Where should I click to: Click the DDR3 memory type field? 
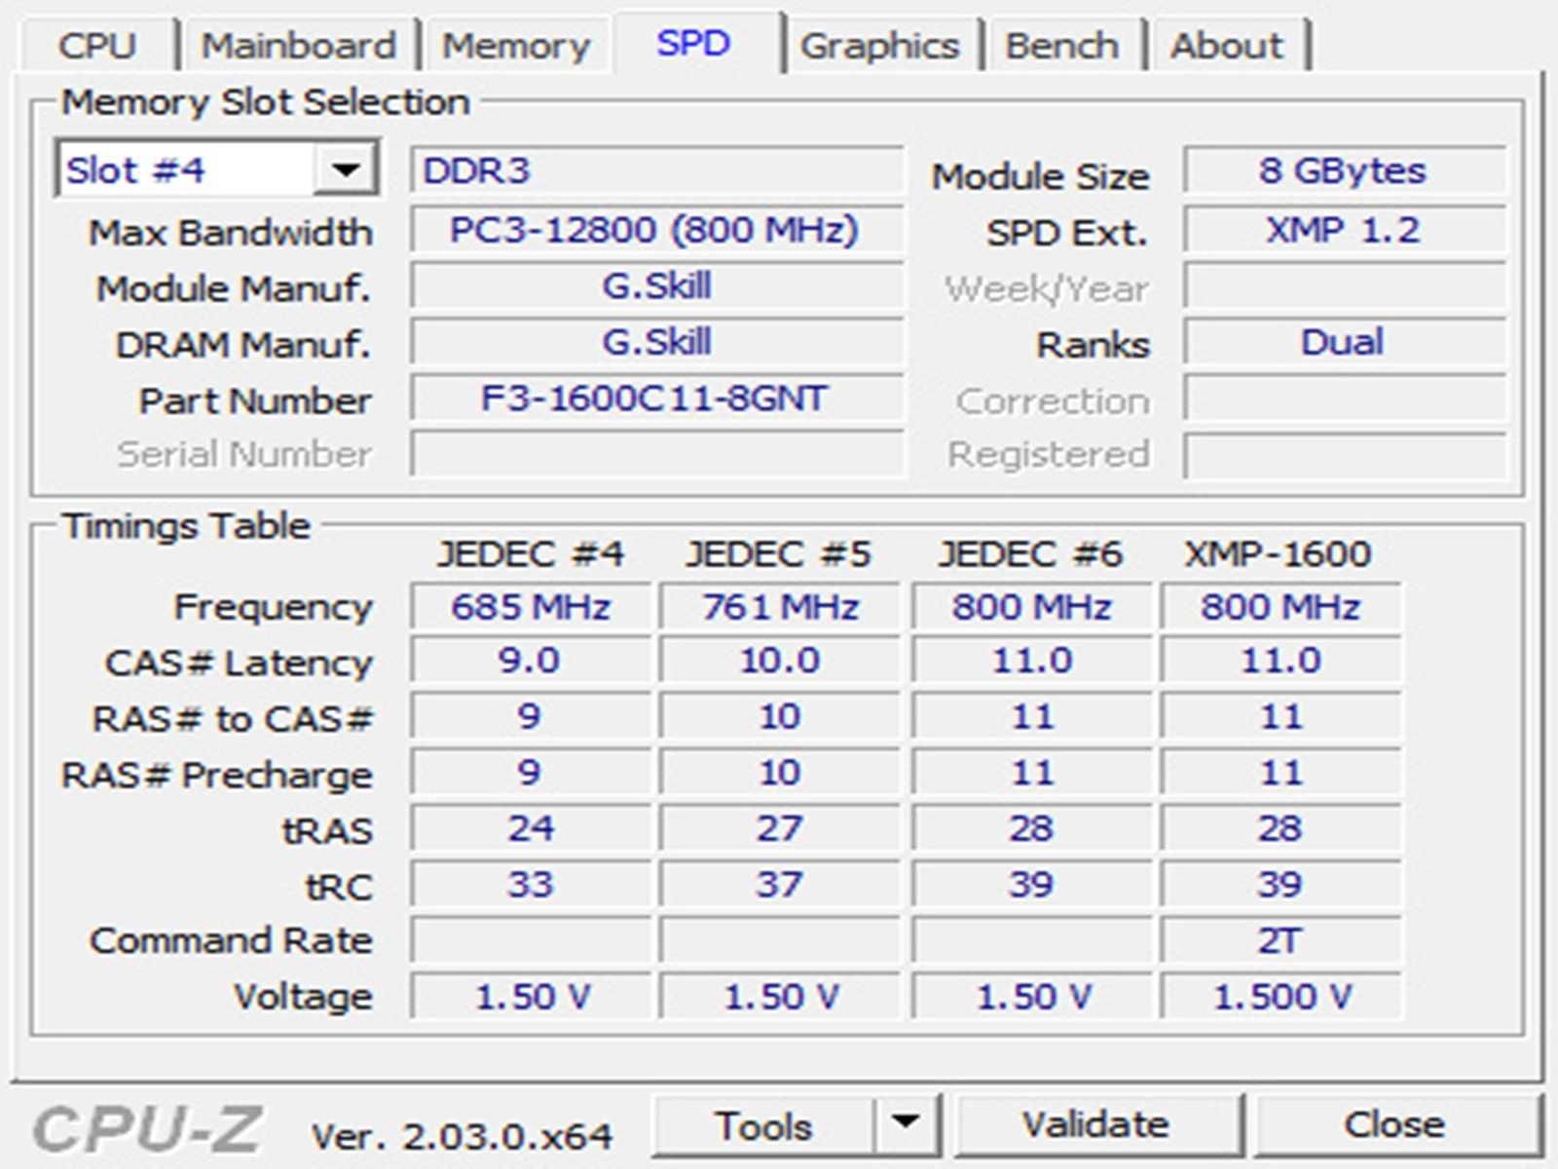tap(657, 170)
